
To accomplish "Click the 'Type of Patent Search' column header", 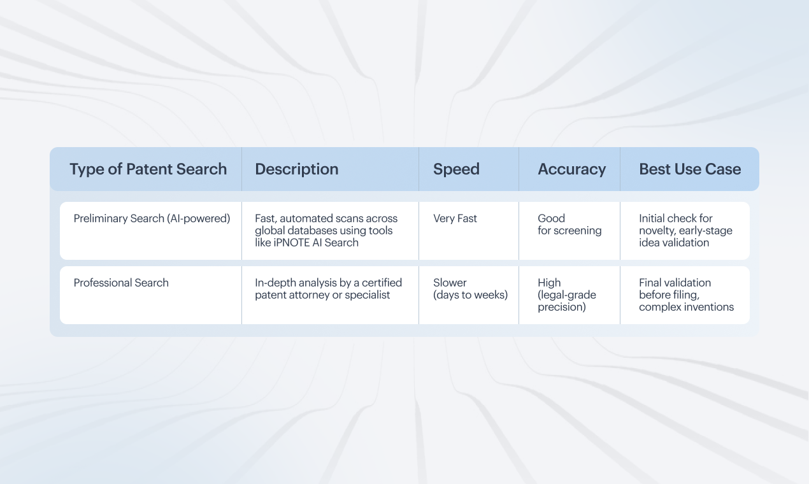I will [148, 169].
